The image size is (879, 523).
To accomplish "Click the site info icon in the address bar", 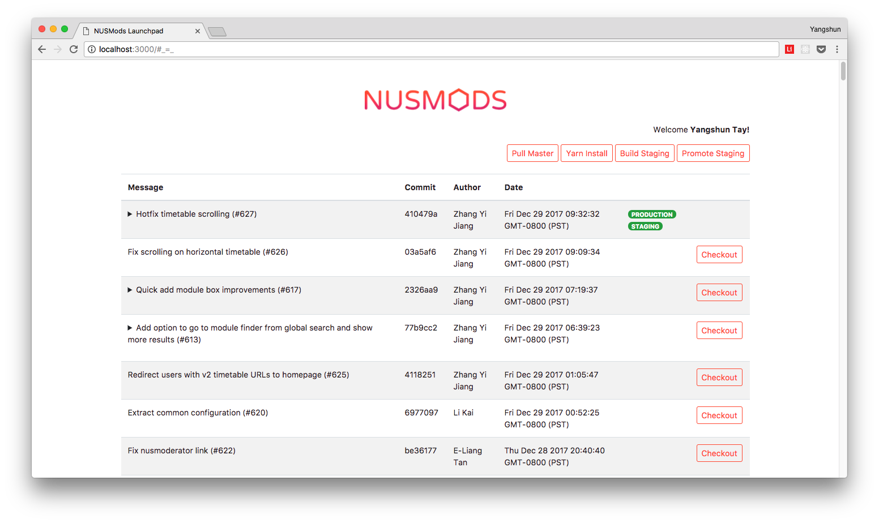I will [92, 49].
